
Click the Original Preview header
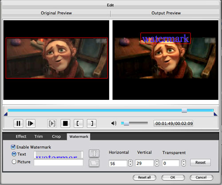(x=56, y=13)
